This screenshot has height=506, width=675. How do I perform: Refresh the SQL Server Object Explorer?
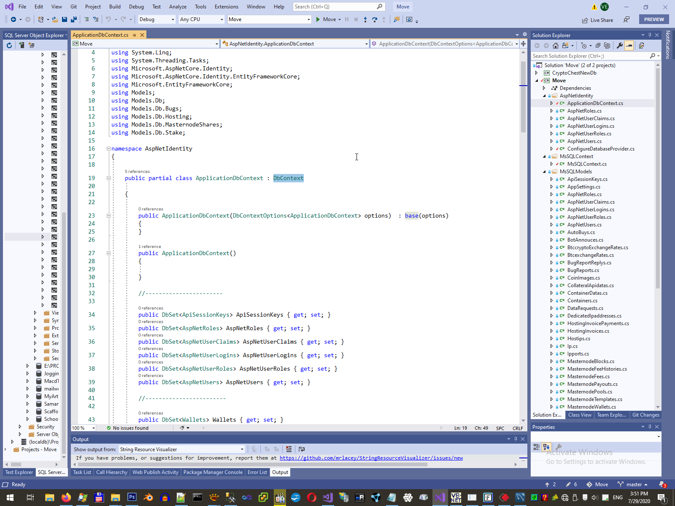point(9,45)
